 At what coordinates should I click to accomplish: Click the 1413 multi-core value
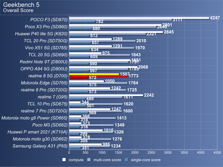tap(122, 118)
